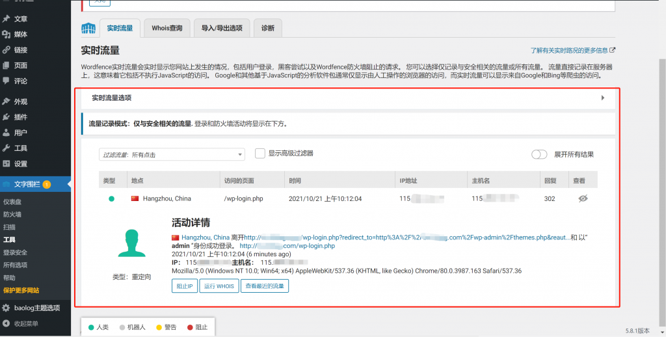The width and height of the screenshot is (666, 337).
Task: Open 仪表盘 in Wordfence submenu
Action: (12, 202)
